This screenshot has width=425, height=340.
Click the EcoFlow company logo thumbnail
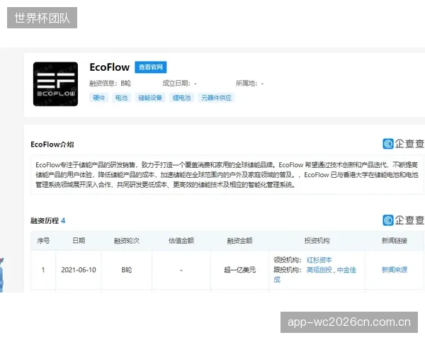(x=55, y=84)
